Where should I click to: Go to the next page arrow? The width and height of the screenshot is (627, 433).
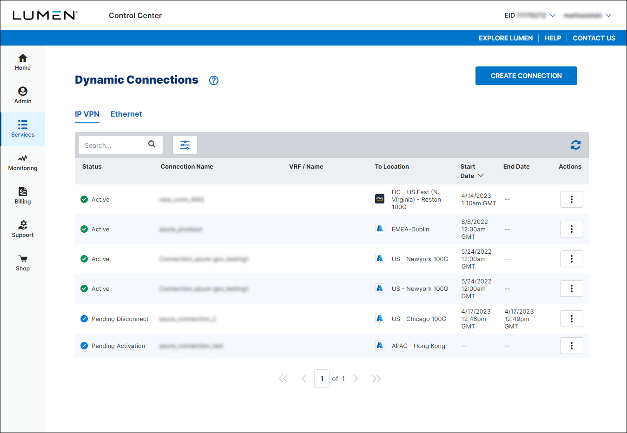coord(356,379)
